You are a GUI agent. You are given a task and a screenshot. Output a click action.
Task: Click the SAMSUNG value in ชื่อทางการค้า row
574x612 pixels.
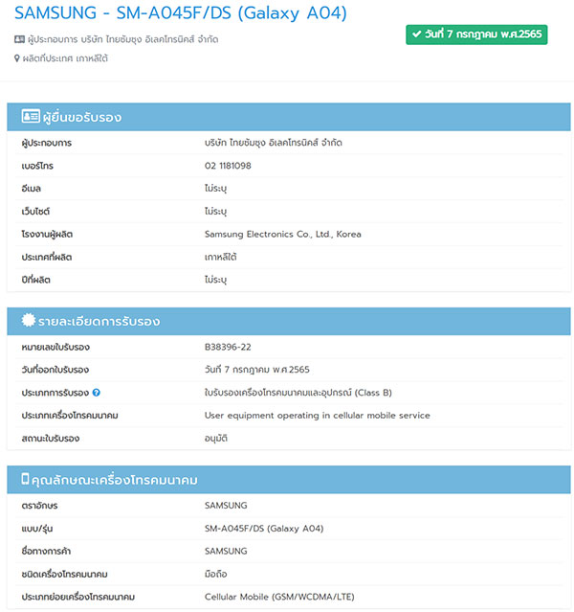[226, 551]
